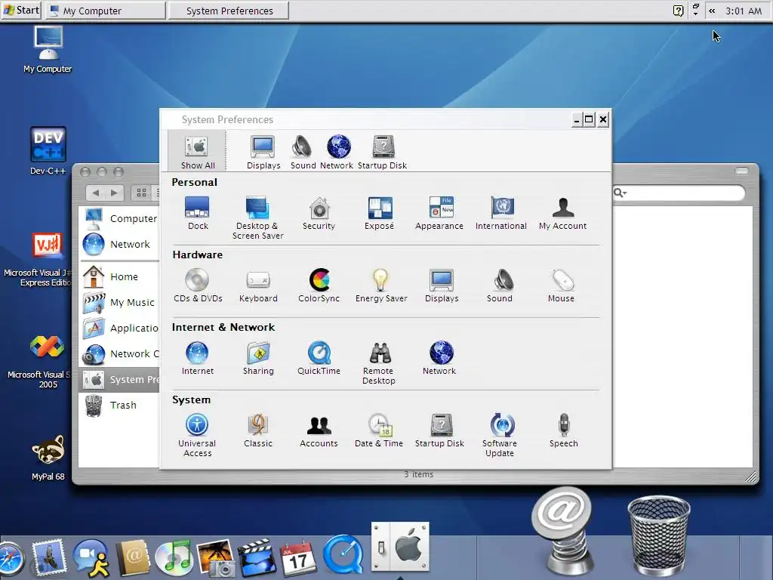Select Network Connections in Finder sidebar
Viewport: 773px width, 580px height.
tap(120, 353)
